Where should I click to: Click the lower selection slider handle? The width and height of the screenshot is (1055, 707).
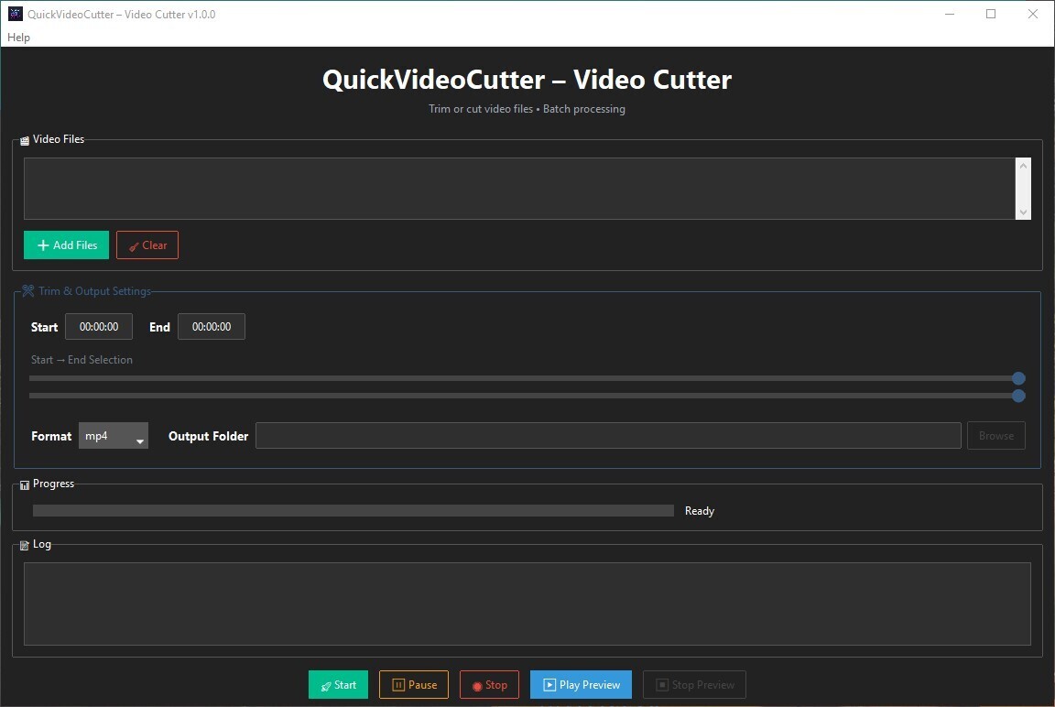[1018, 396]
